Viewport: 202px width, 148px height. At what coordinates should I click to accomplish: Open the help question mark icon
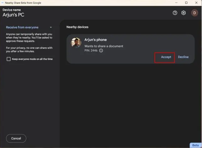[175, 13]
